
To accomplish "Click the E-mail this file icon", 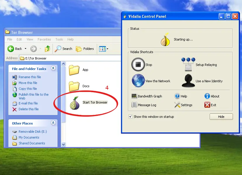I will tap(15, 103).
